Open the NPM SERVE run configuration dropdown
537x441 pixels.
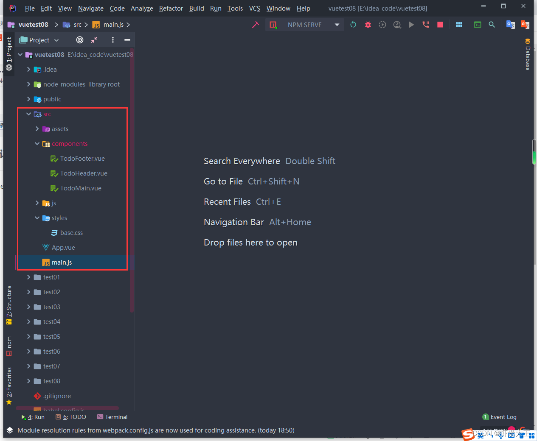click(x=337, y=25)
